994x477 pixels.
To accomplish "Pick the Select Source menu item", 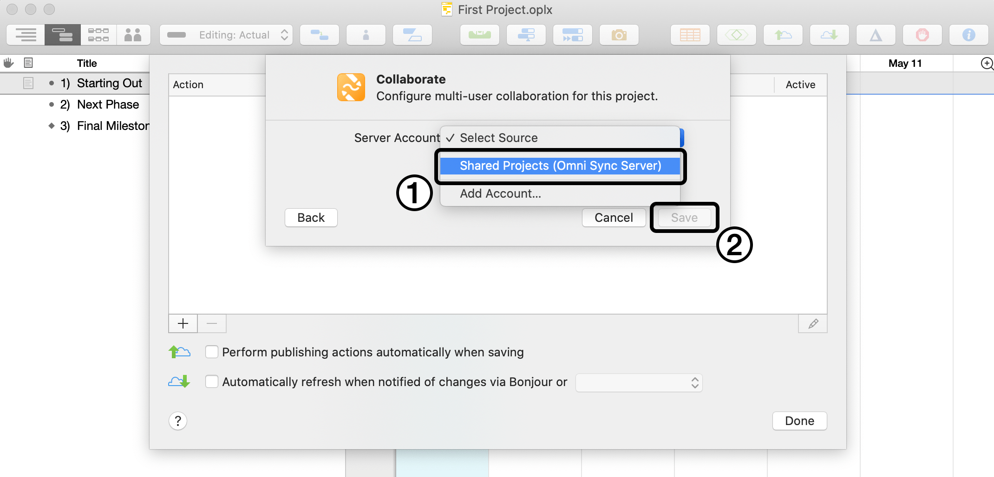I will pyautogui.click(x=498, y=138).
